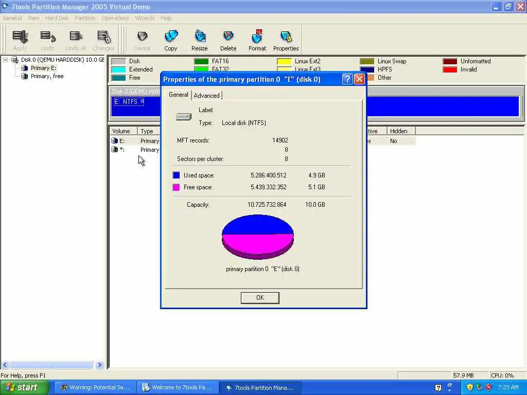The image size is (527, 395).
Task: Click the E: volume icon in list
Action: (x=115, y=141)
